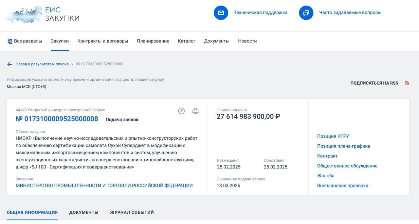
Task: Open Внеплановая проверка link
Action: coord(343,185)
